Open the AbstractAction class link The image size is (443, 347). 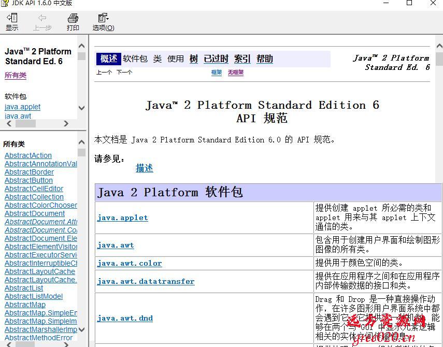click(x=28, y=155)
